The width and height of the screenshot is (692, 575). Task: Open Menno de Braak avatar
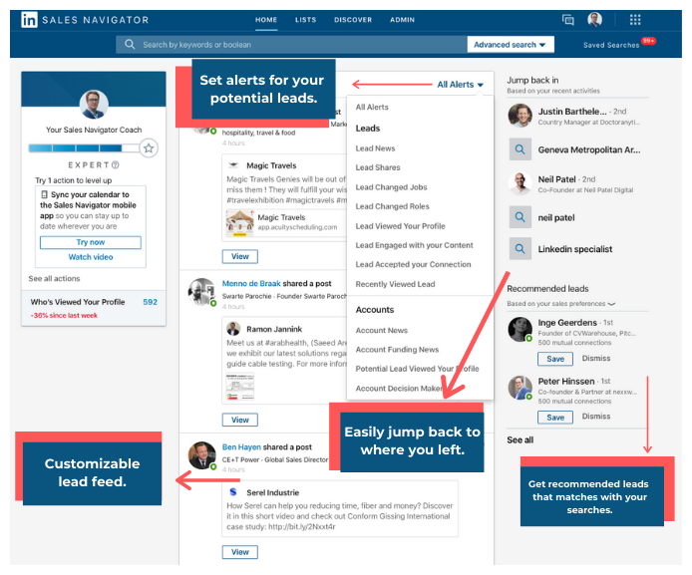click(201, 291)
